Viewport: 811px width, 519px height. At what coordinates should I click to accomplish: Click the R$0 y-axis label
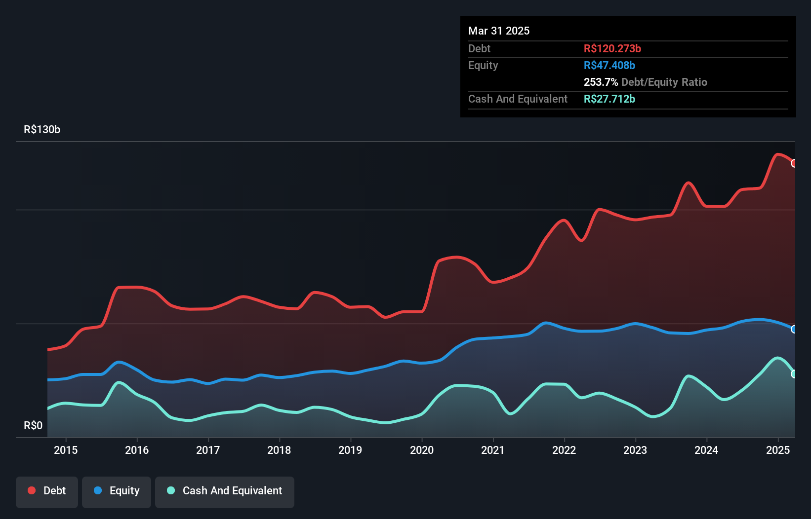pyautogui.click(x=33, y=426)
